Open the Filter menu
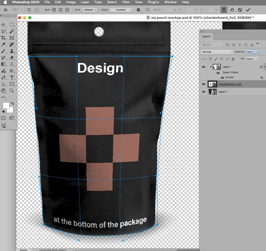Image resolution: width=266 pixels, height=251 pixels. point(126,2)
